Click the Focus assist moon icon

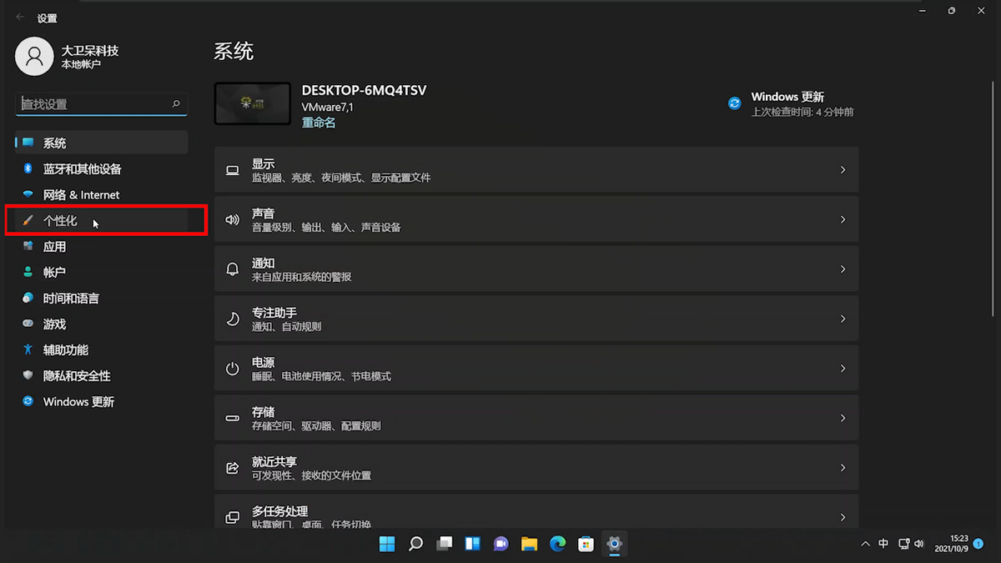pos(233,319)
